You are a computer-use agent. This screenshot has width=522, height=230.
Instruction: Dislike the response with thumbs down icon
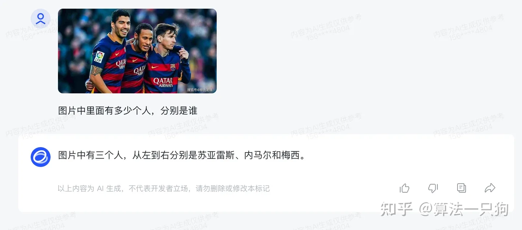[433, 188]
